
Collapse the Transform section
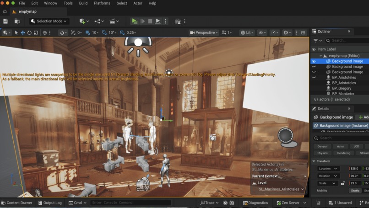point(314,161)
